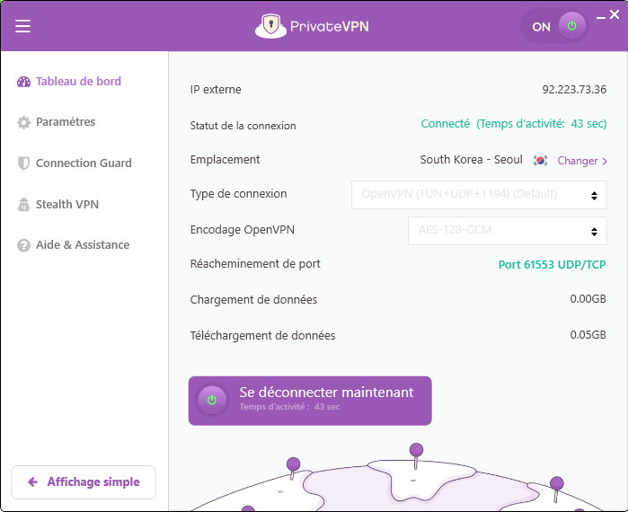Click the Encodage OpenVPN label

pos(243,230)
